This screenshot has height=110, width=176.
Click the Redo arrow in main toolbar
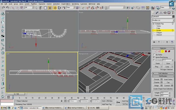pos(8,8)
